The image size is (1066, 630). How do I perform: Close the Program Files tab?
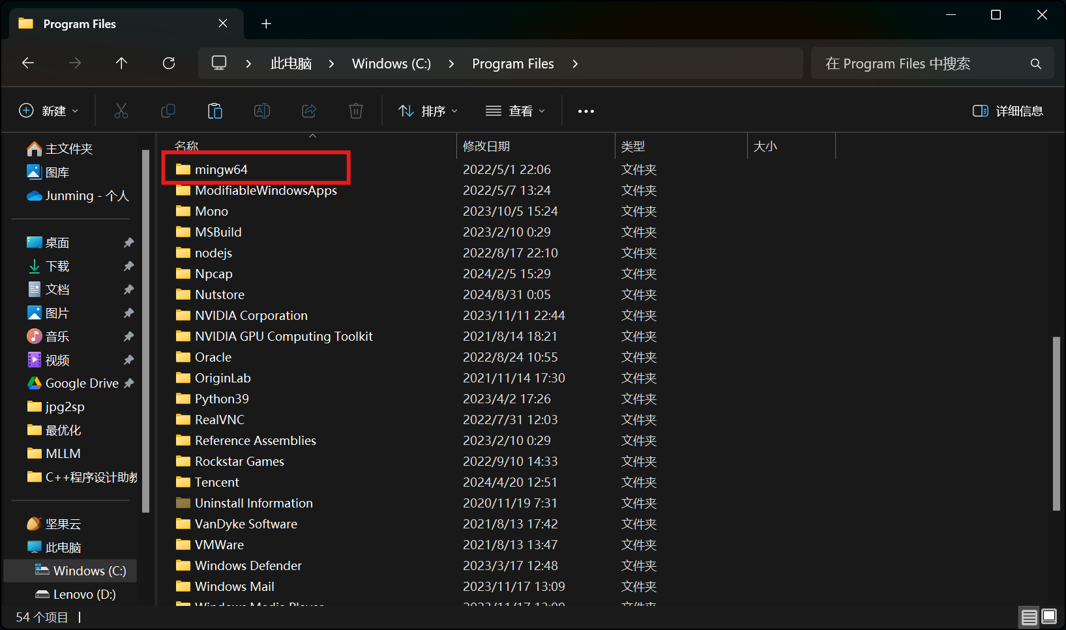[223, 23]
